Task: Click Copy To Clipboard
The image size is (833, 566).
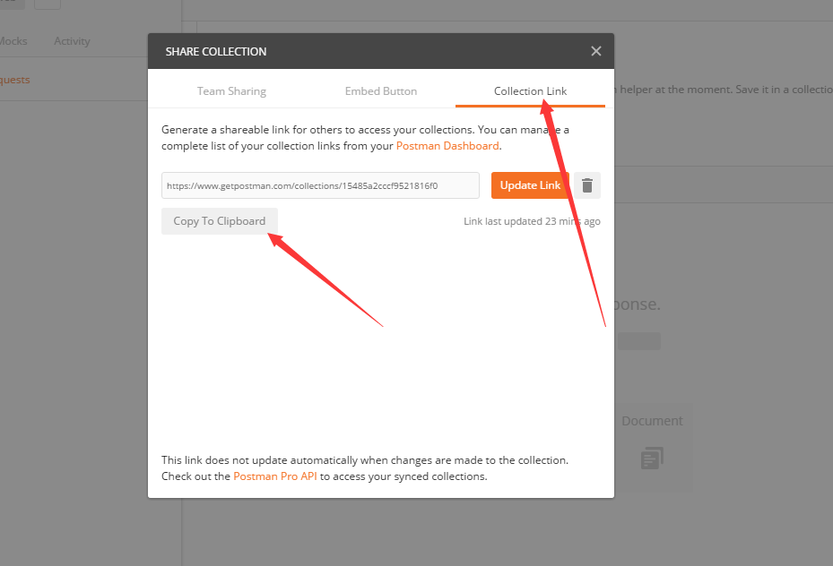Action: tap(220, 221)
